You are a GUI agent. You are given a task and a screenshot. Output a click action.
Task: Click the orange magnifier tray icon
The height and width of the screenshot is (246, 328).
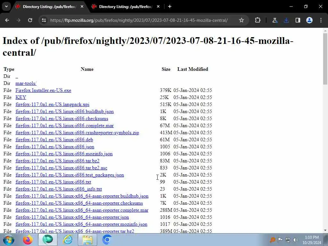coord(272,240)
